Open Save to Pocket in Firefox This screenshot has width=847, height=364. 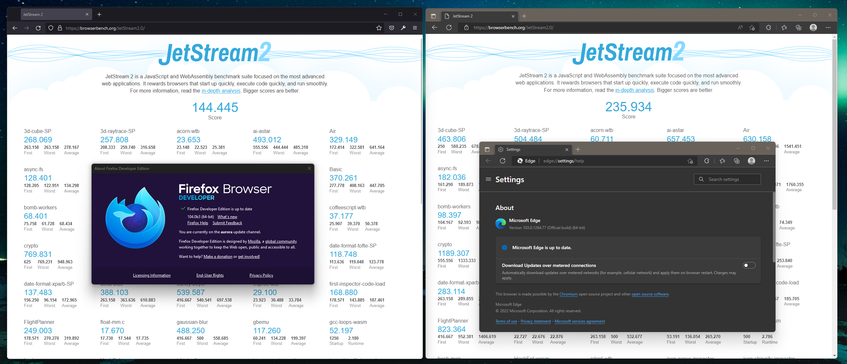391,28
